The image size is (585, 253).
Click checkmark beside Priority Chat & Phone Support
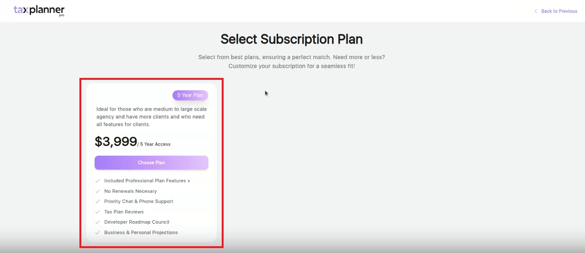pos(97,201)
